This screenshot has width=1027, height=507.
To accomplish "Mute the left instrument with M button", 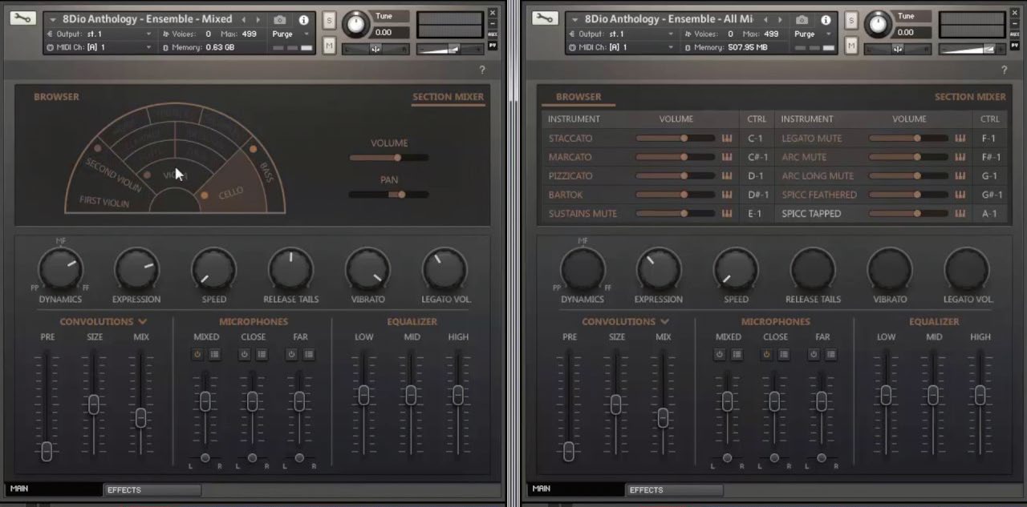I will [x=329, y=46].
